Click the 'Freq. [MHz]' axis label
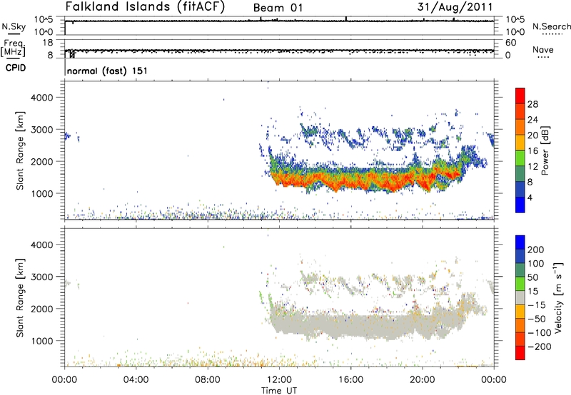This screenshot has width=571, height=395. pos(14,48)
